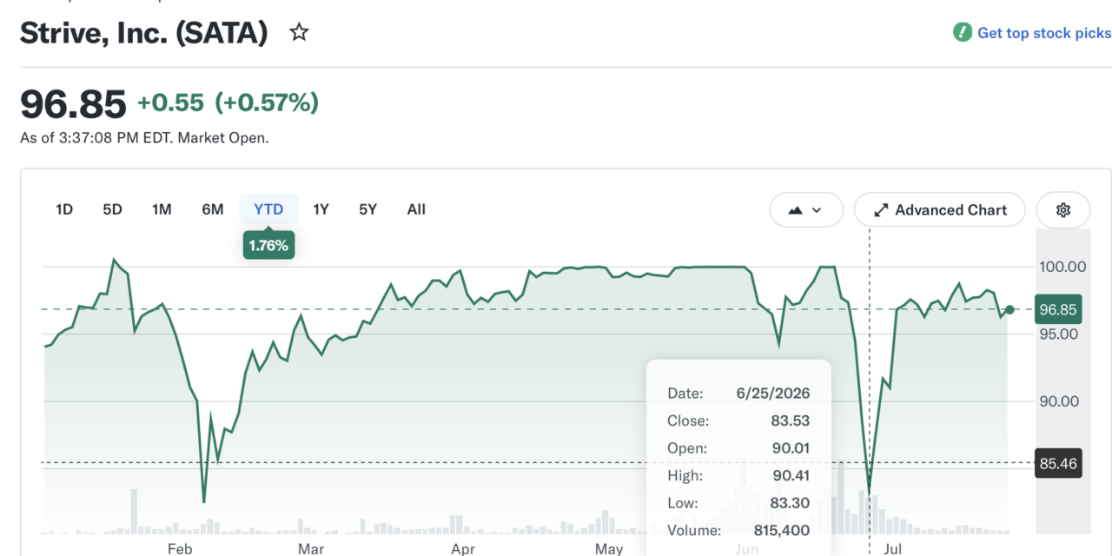Click the 85.46 crosshair price label

coord(1057,463)
